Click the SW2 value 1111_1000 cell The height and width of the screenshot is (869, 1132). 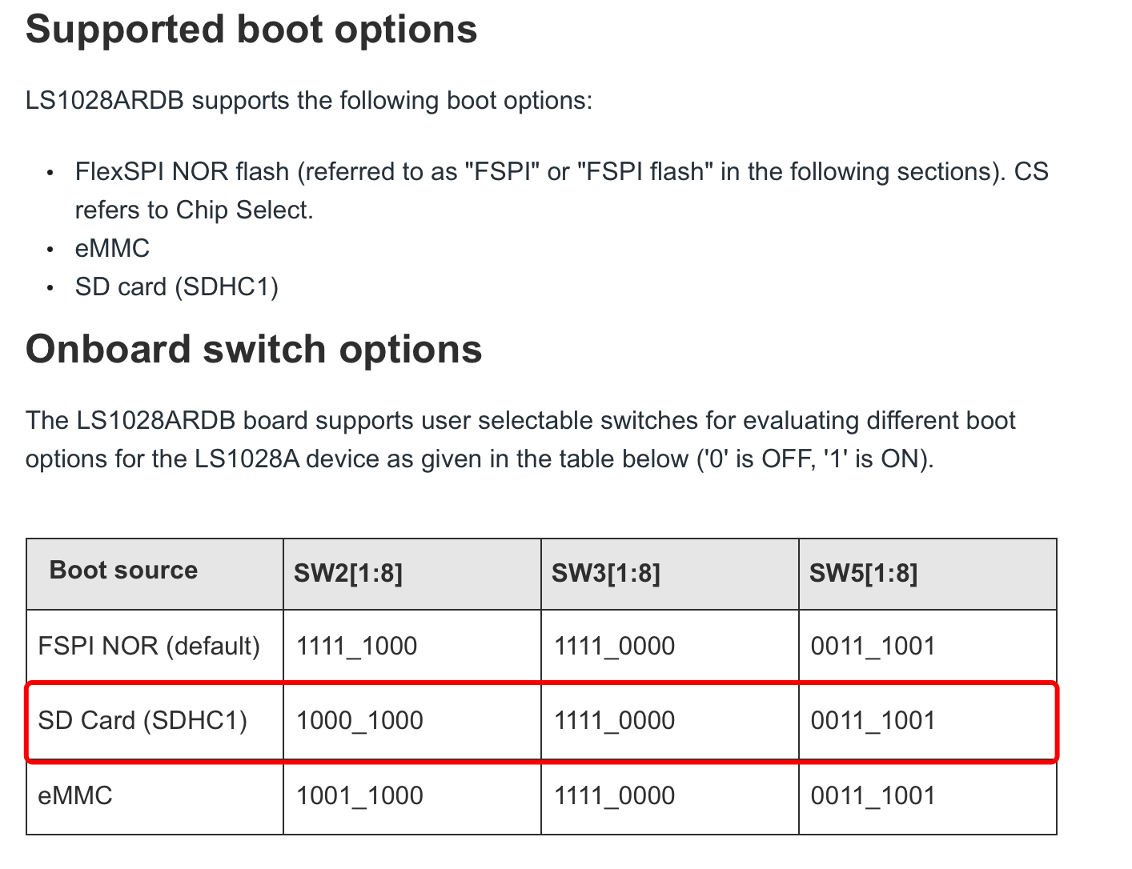click(357, 646)
